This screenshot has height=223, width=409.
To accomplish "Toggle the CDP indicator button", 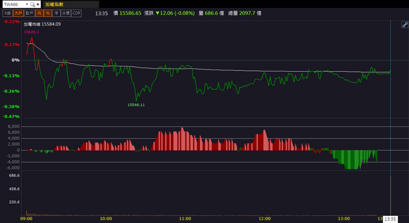I will (76, 13).
